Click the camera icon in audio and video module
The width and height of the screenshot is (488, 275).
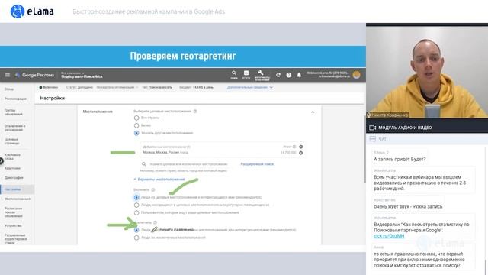(x=372, y=128)
